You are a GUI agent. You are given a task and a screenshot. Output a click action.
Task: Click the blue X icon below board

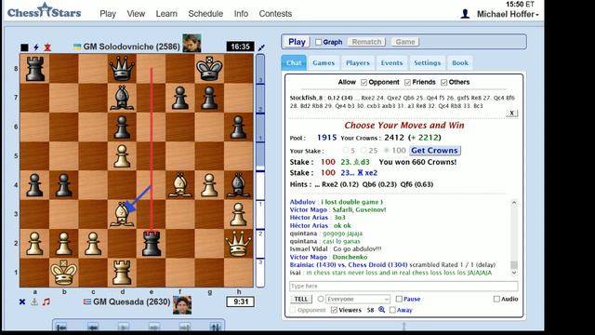point(22,301)
